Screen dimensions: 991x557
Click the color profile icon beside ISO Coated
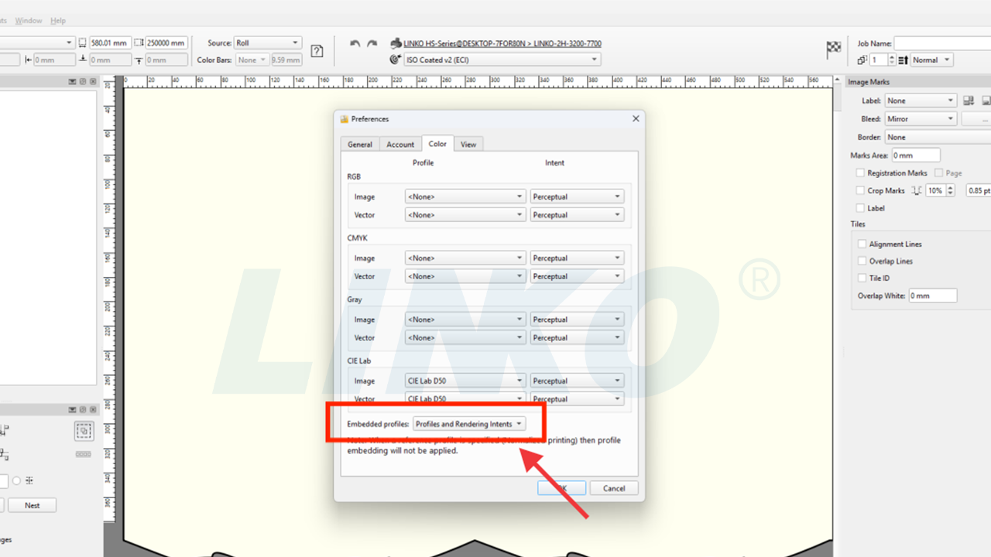[x=396, y=60]
